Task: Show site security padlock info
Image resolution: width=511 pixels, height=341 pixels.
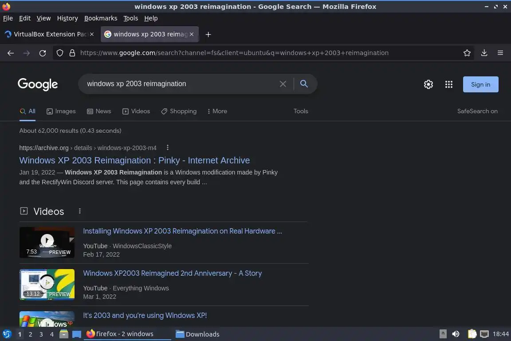Action: tap(72, 53)
